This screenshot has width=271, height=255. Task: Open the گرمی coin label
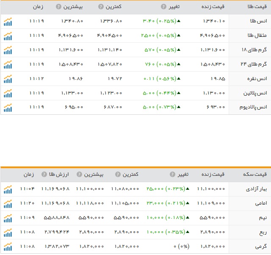coord(261,247)
